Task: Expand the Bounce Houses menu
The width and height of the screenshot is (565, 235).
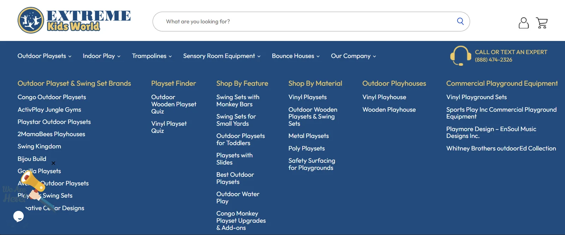Action: click(x=296, y=56)
